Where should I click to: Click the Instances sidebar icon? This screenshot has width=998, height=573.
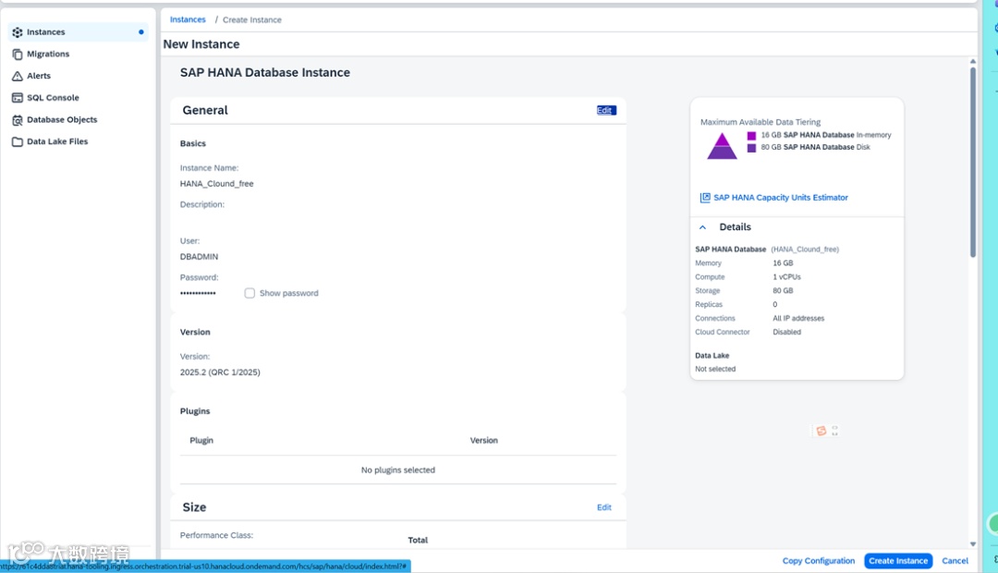click(x=18, y=31)
